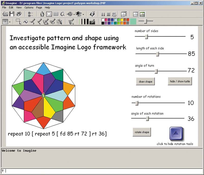Click the angle of turn slider handle
Screen dimensions: 204x175
[x=156, y=71]
